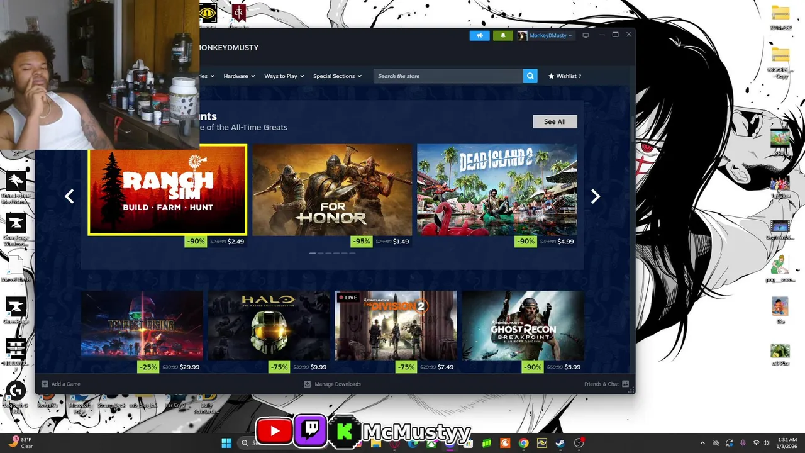Expand the Ways to Play menu
Image resolution: width=805 pixels, height=453 pixels.
[x=284, y=76]
